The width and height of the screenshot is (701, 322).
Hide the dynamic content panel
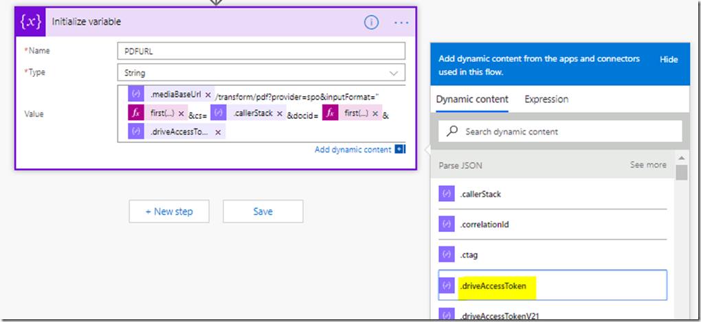(669, 60)
